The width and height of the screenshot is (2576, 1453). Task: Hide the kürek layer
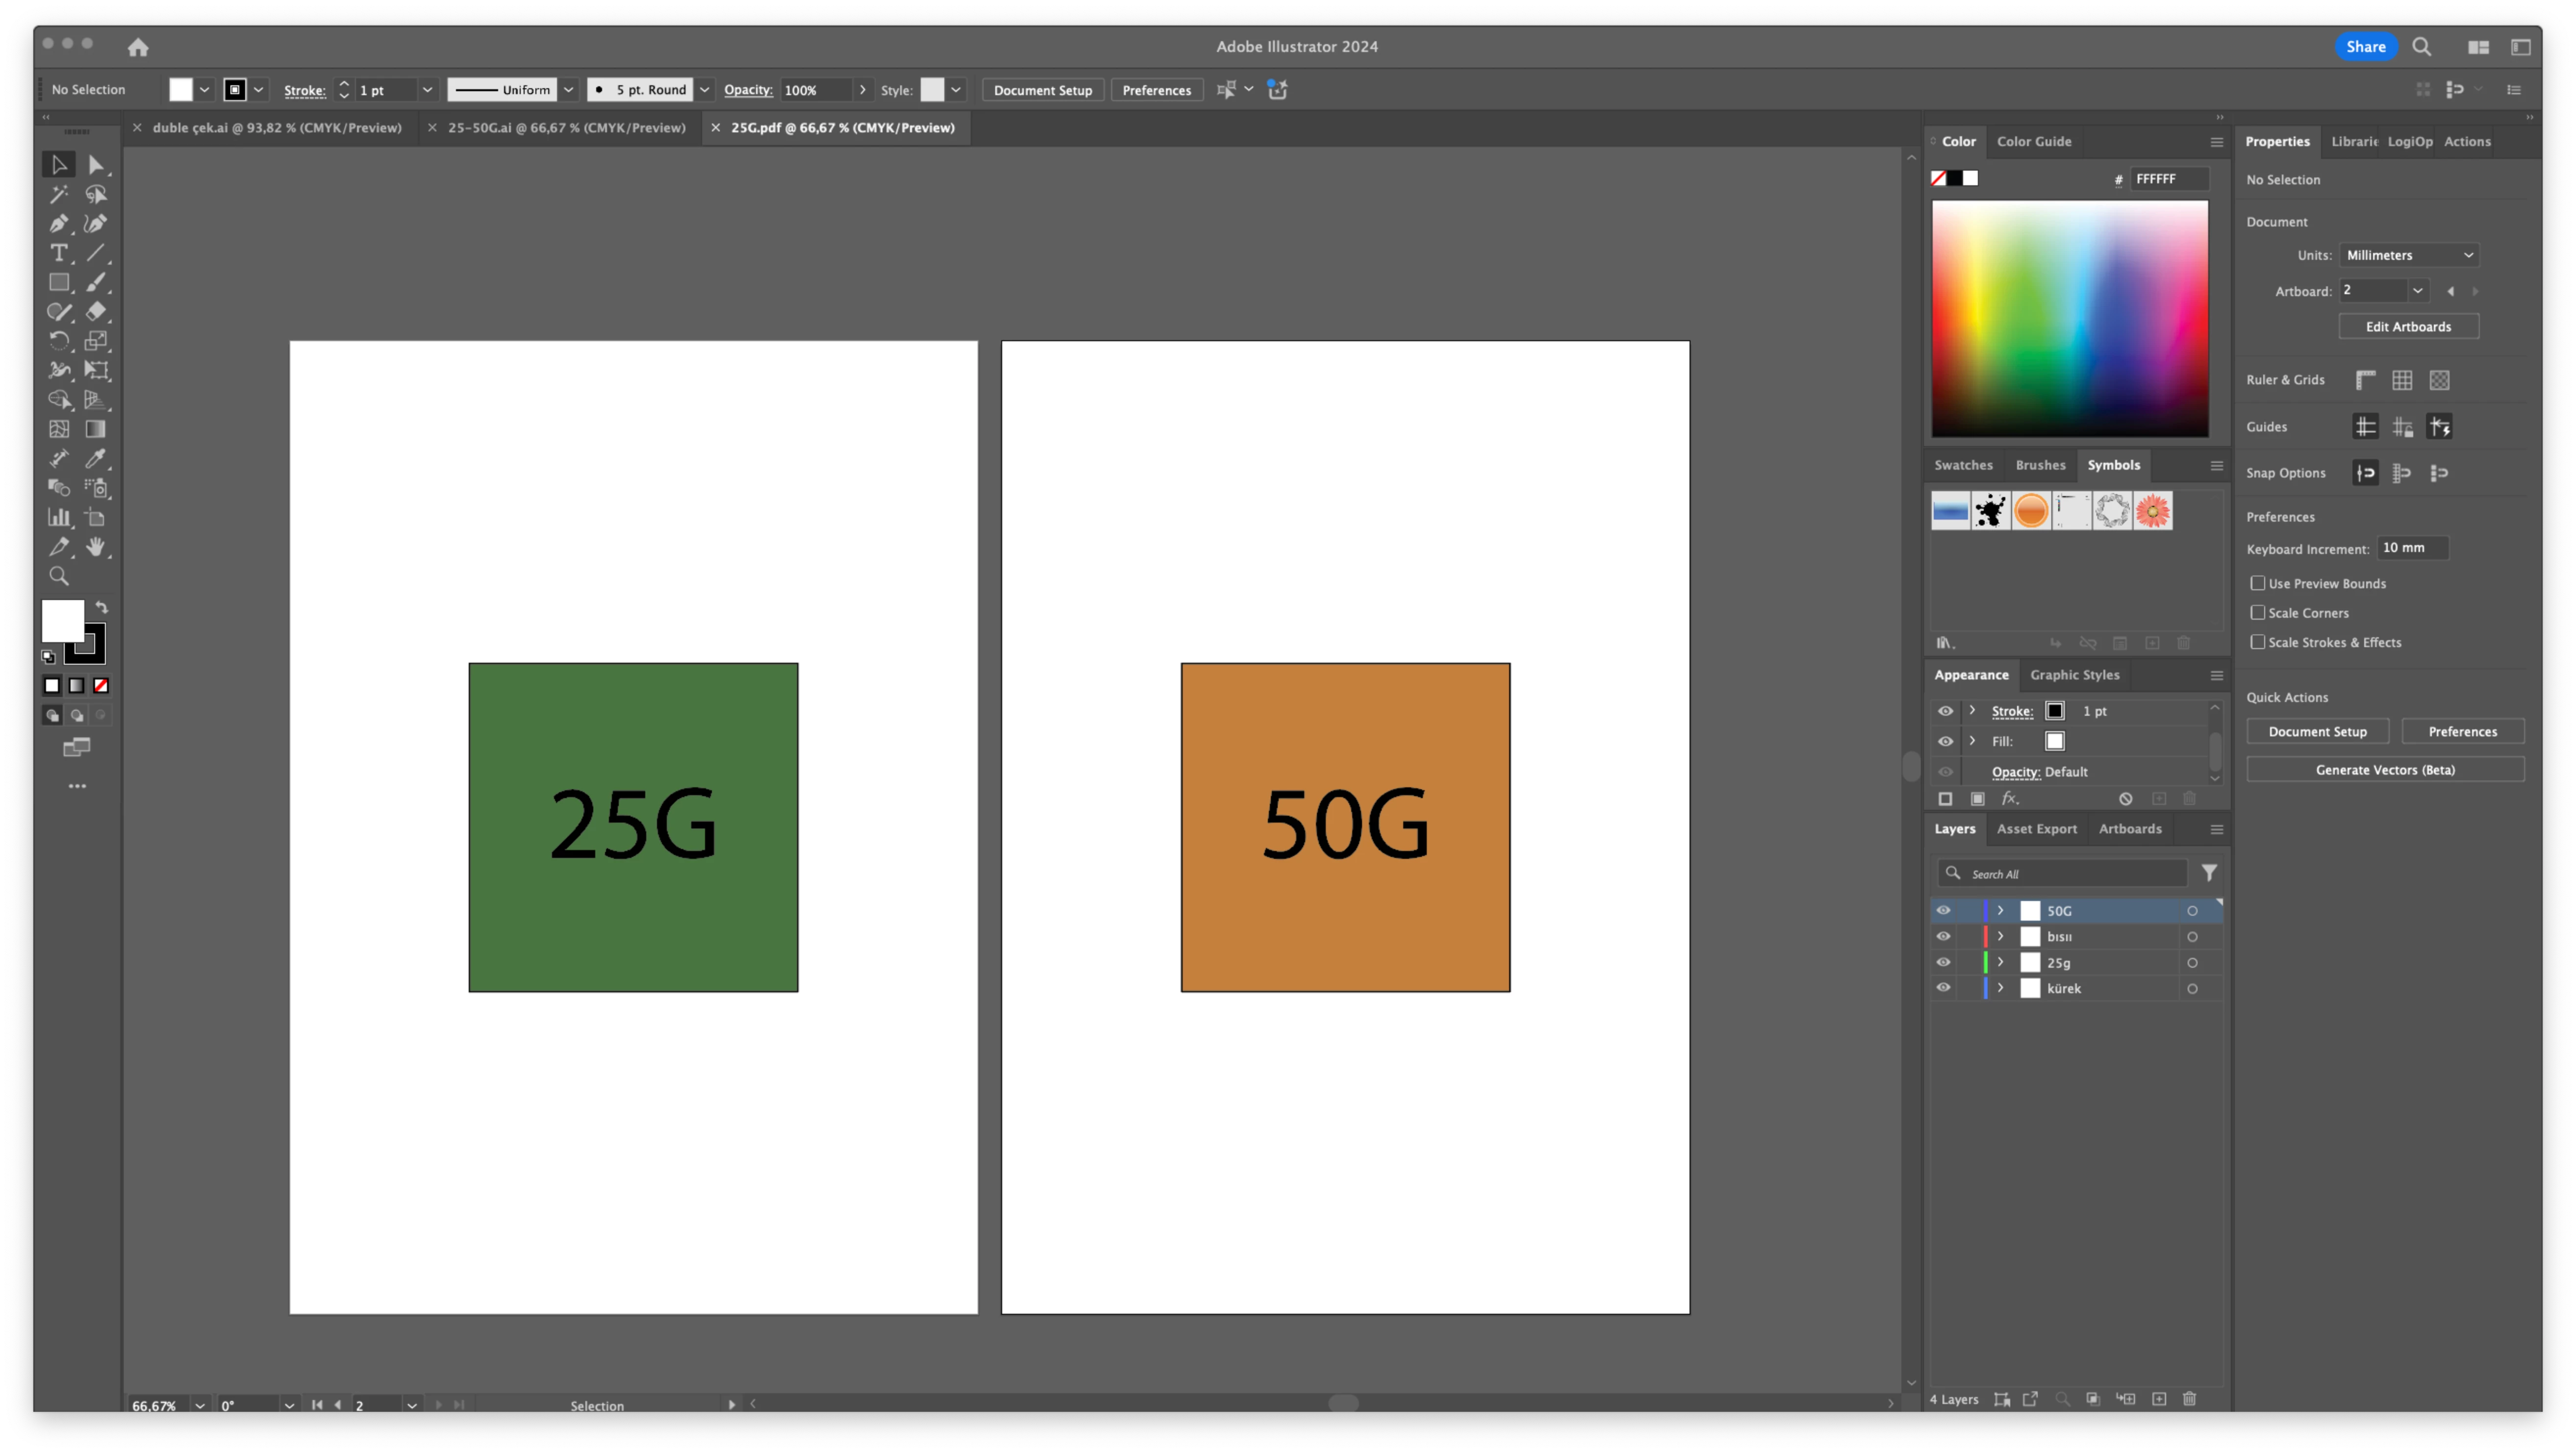1943,988
